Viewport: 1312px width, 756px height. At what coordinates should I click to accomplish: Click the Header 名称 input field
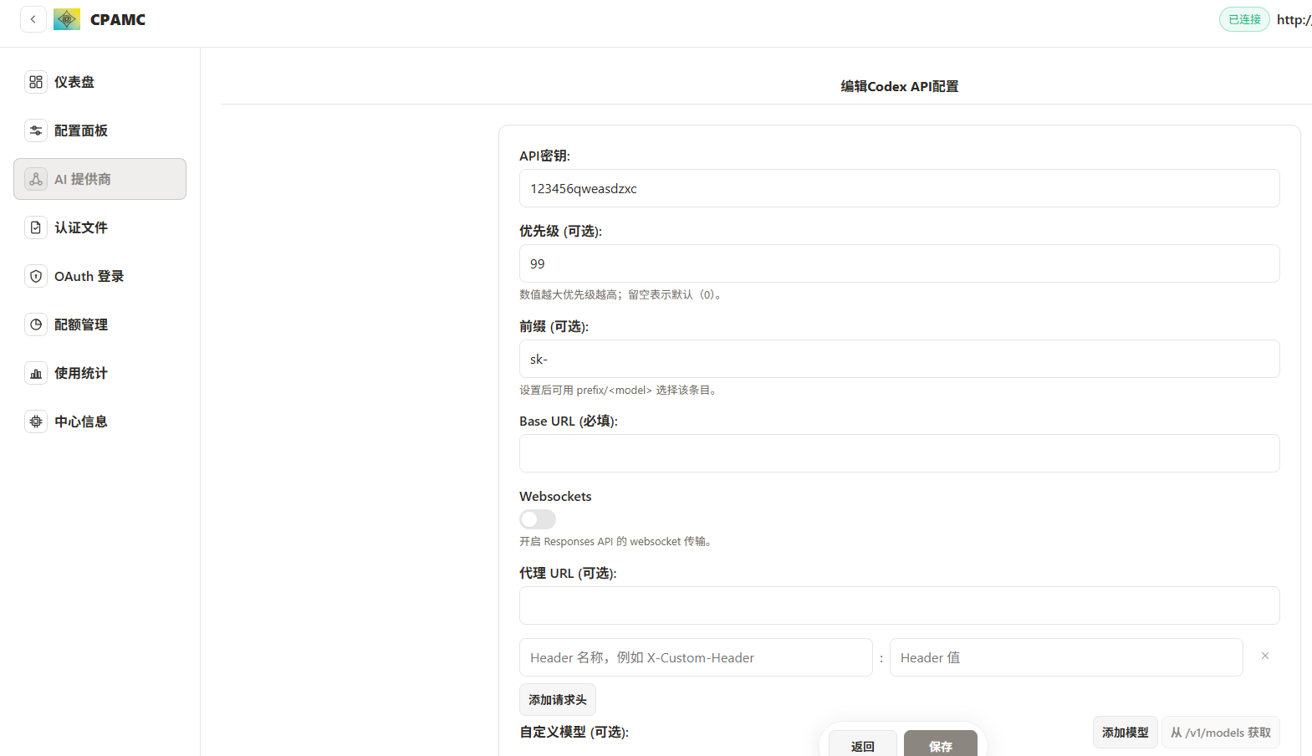point(696,657)
